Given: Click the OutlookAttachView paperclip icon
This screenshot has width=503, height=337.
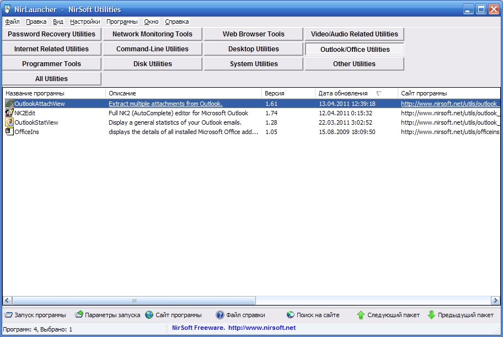Looking at the screenshot, I should point(9,104).
